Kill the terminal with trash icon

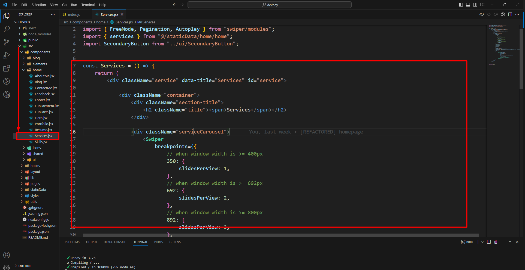(496, 242)
